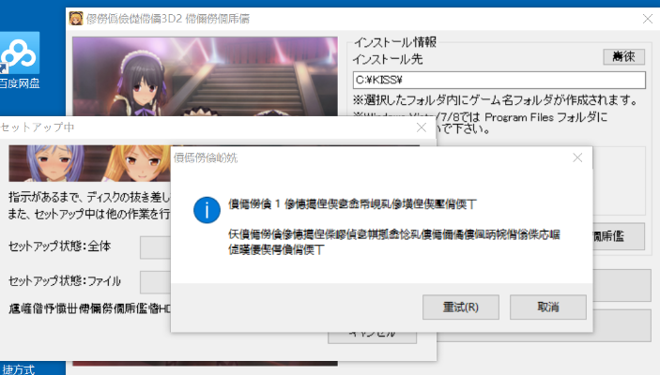Click the first message line in the dialog
Viewport: 660px width, 375px height.
352,204
